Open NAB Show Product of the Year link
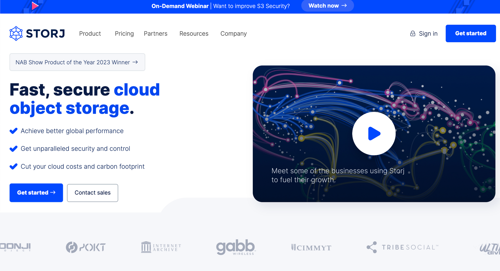Image resolution: width=500 pixels, height=271 pixels. coord(77,62)
